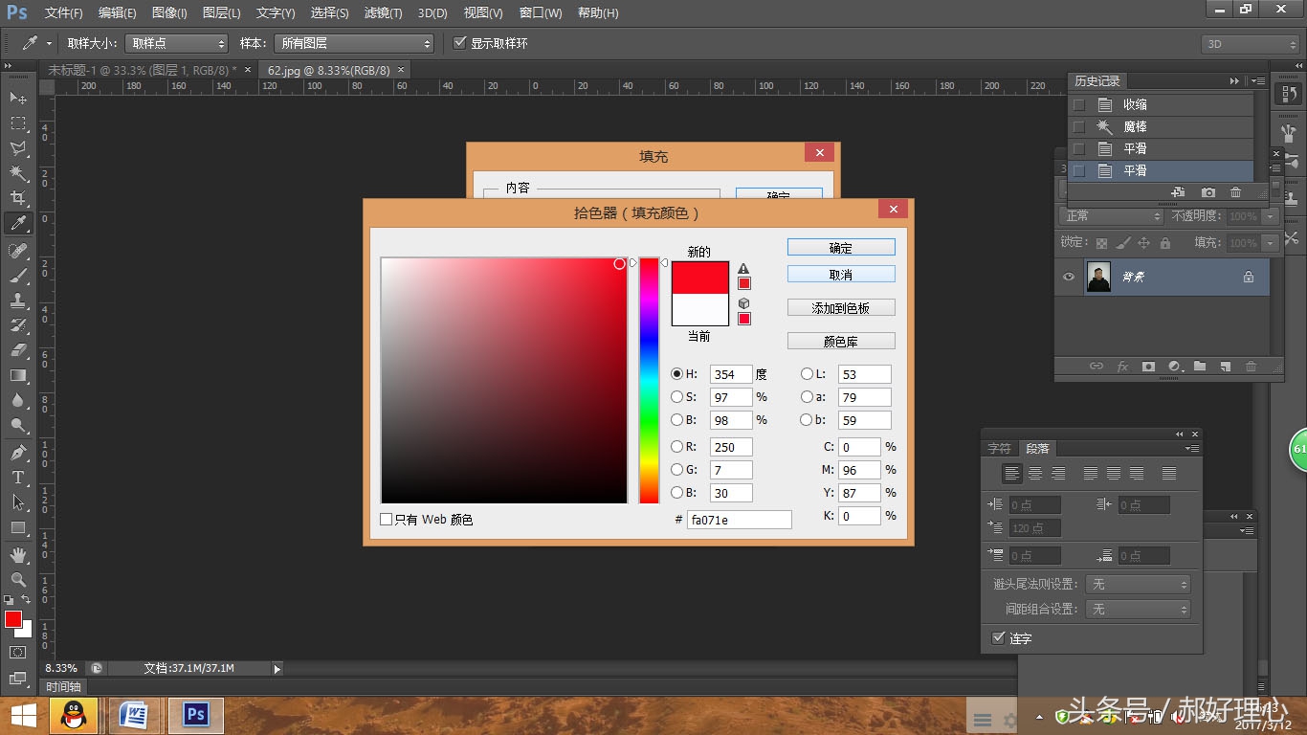Enable the 只有 Web 颜色 checkbox
Screen dimensions: 1307x735
(387, 520)
